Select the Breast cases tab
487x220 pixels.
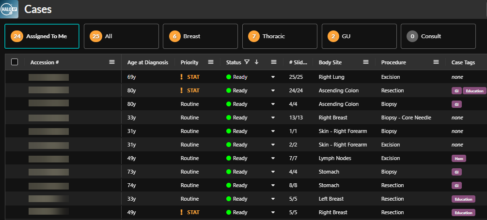[200, 36]
